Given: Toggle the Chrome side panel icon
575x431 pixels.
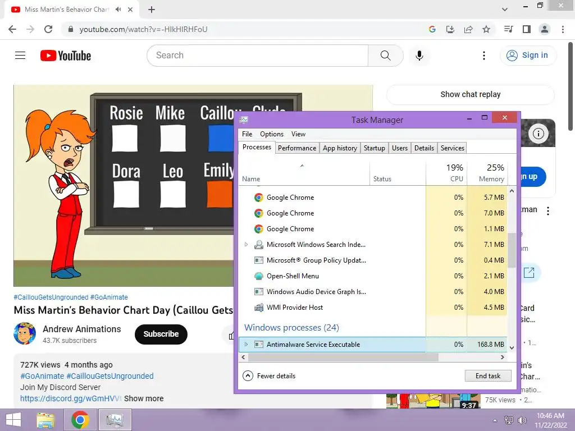Looking at the screenshot, I should coord(527,29).
